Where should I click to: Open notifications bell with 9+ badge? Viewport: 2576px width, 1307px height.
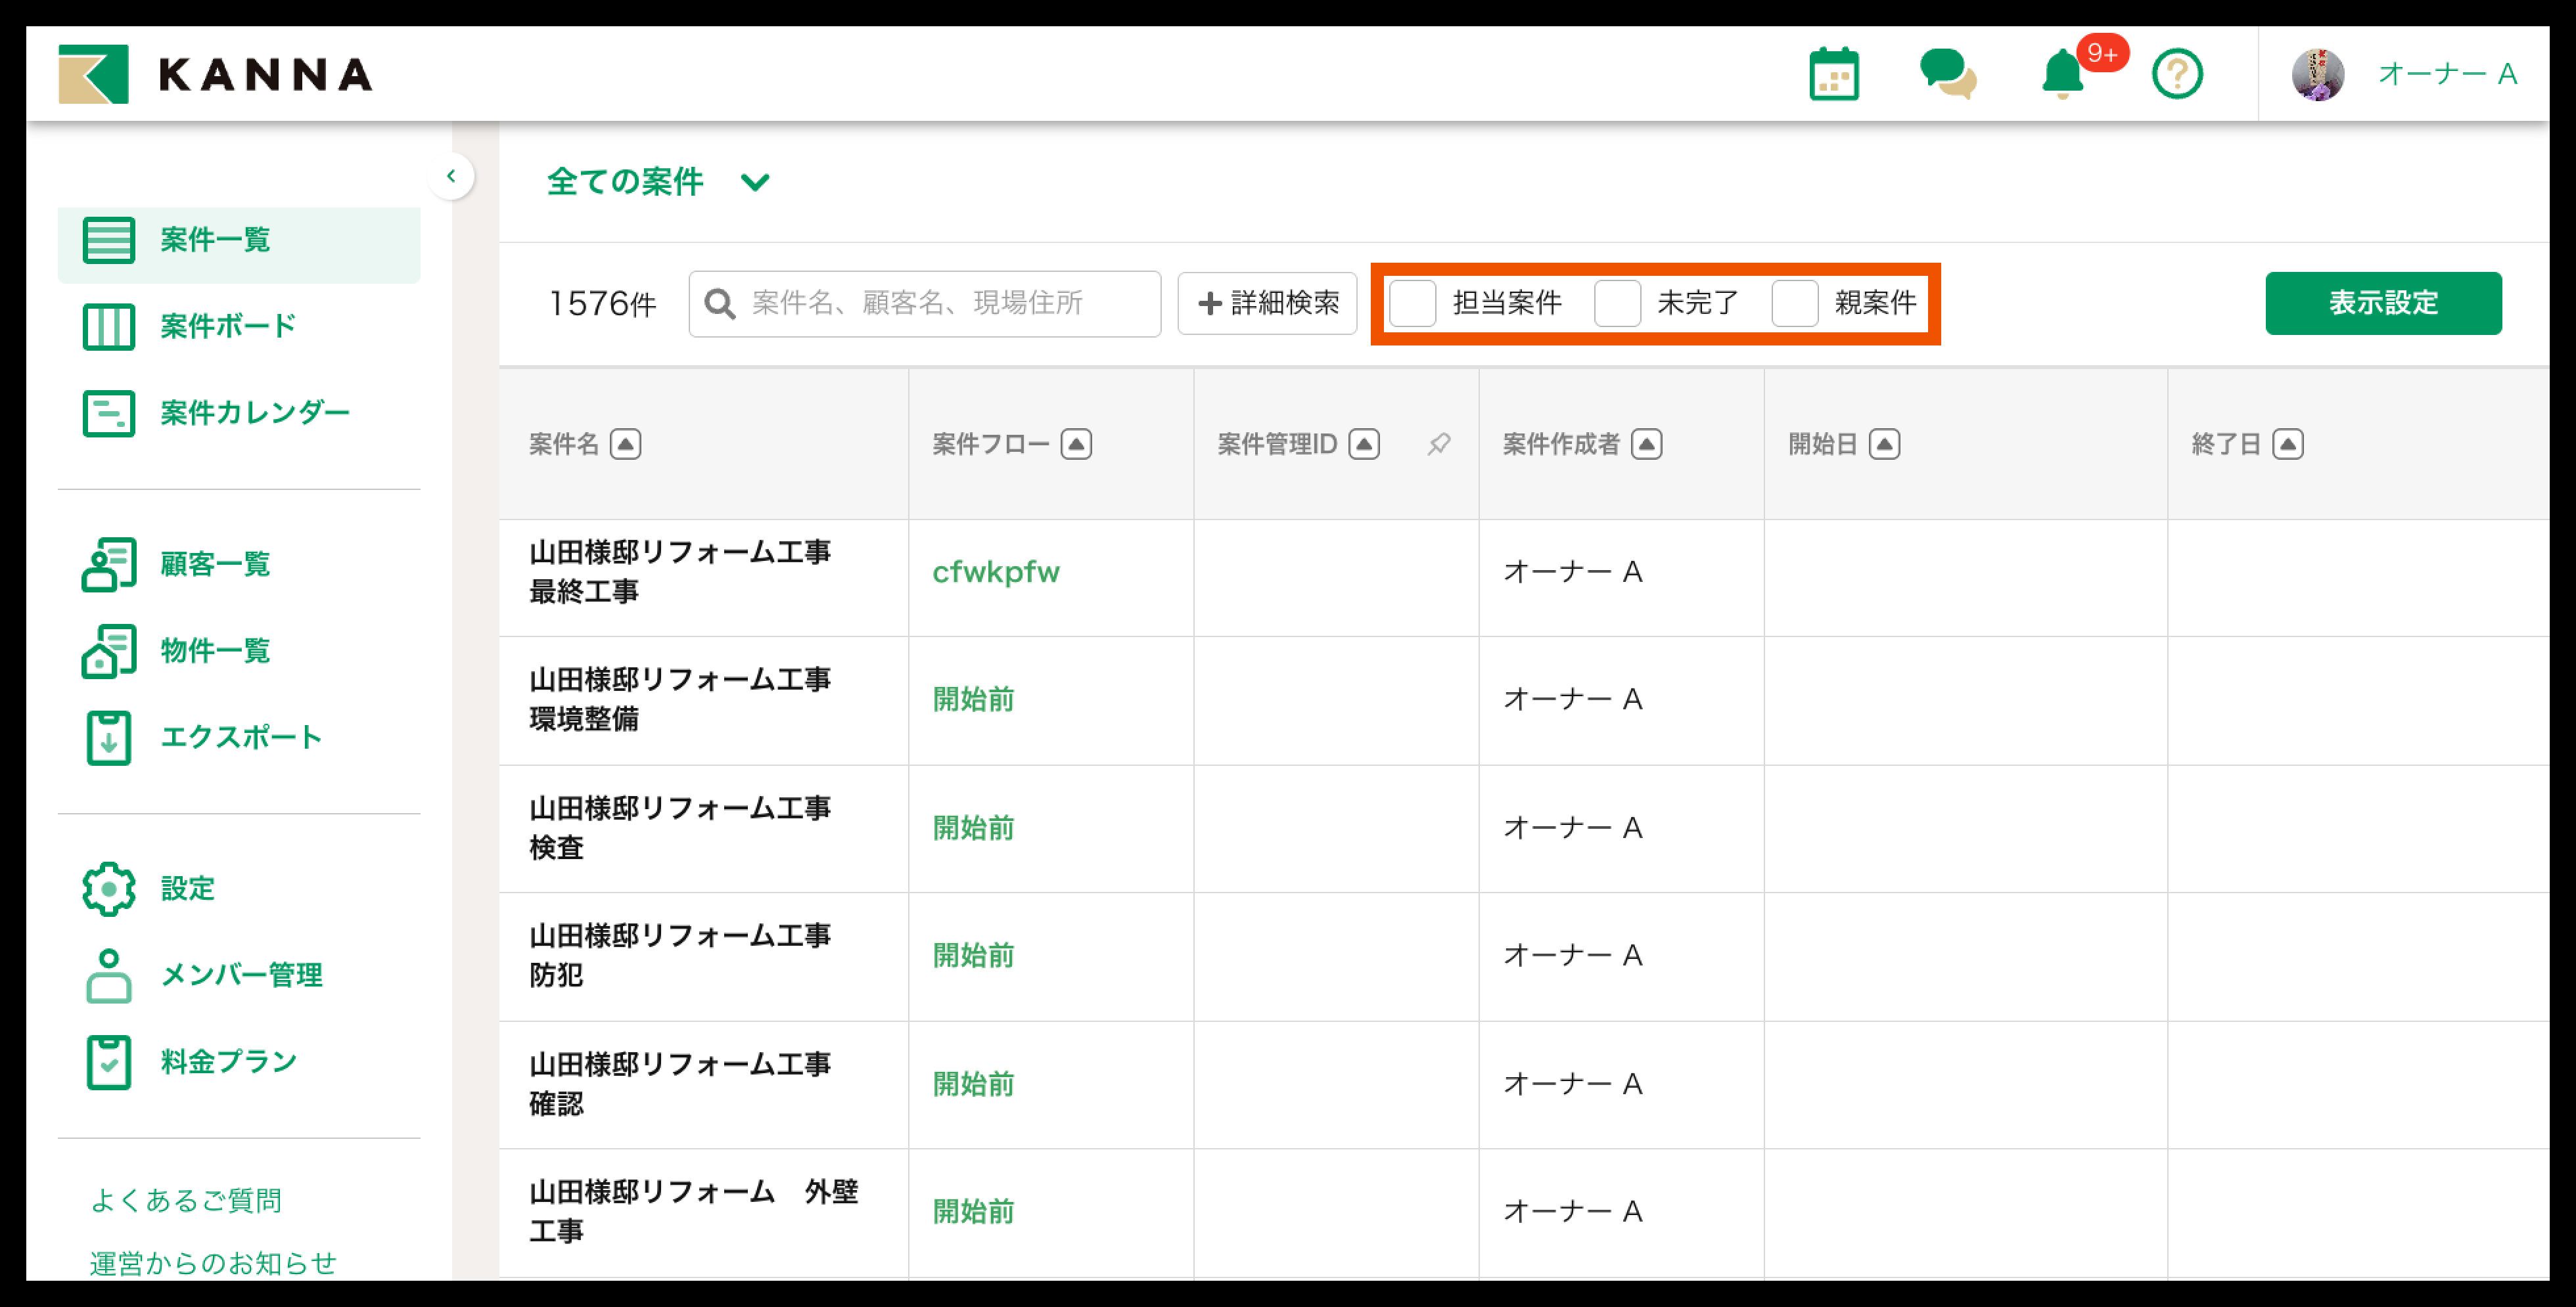point(2062,75)
